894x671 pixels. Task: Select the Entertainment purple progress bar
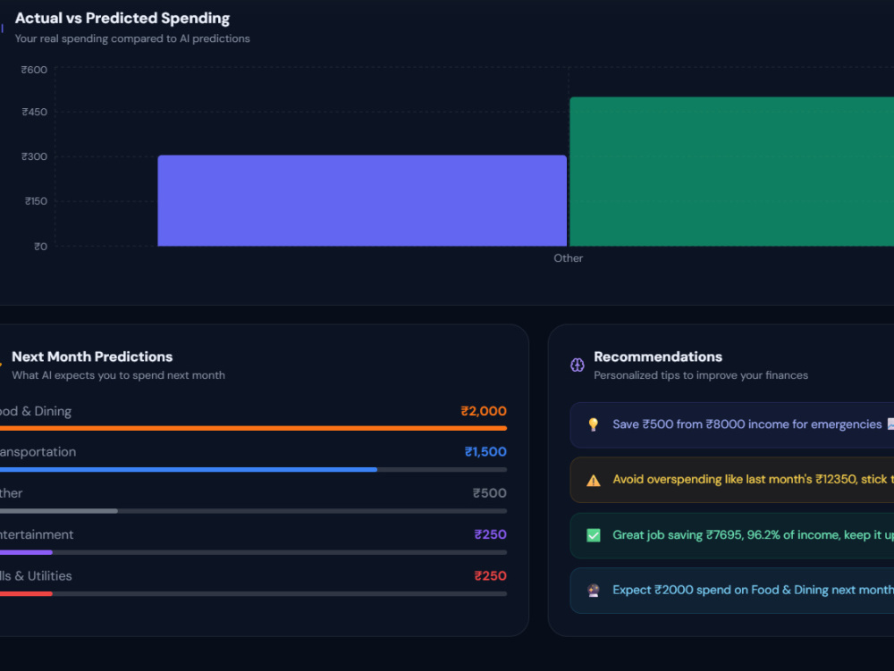pyautogui.click(x=253, y=552)
